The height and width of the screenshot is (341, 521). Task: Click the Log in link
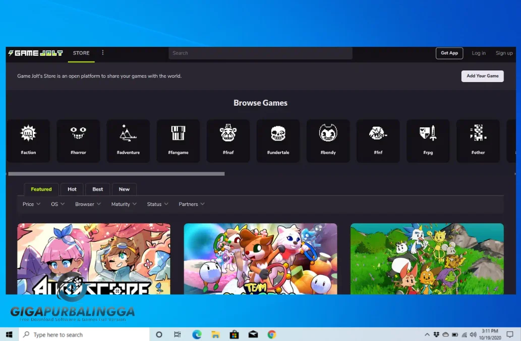pyautogui.click(x=479, y=53)
